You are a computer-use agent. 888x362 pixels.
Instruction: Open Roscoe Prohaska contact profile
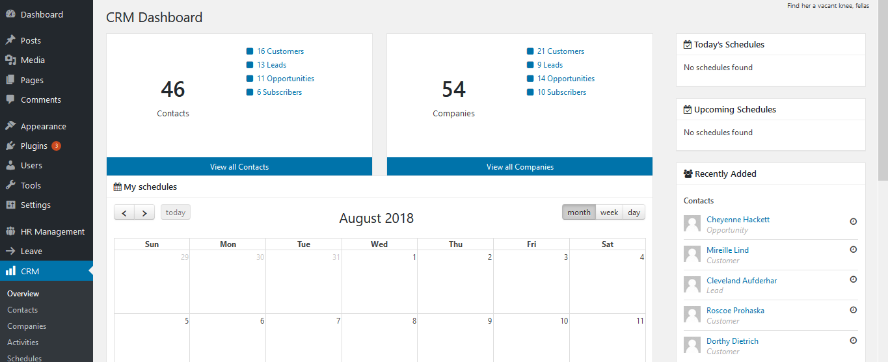click(x=736, y=311)
